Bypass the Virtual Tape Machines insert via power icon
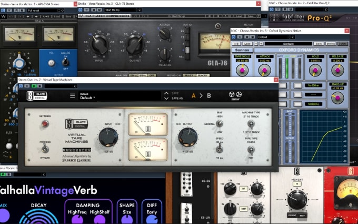The image size is (358, 224). click(21, 86)
